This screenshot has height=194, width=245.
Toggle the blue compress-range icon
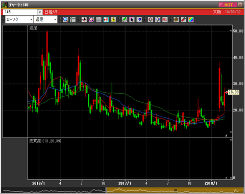pyautogui.click(x=158, y=19)
